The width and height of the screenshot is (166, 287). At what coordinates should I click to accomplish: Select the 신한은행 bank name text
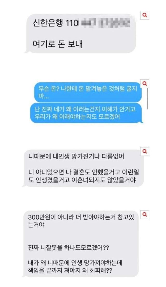[x=47, y=23]
